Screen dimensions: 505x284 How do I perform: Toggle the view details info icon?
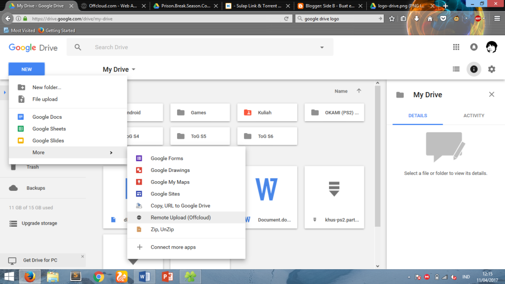pyautogui.click(x=474, y=69)
